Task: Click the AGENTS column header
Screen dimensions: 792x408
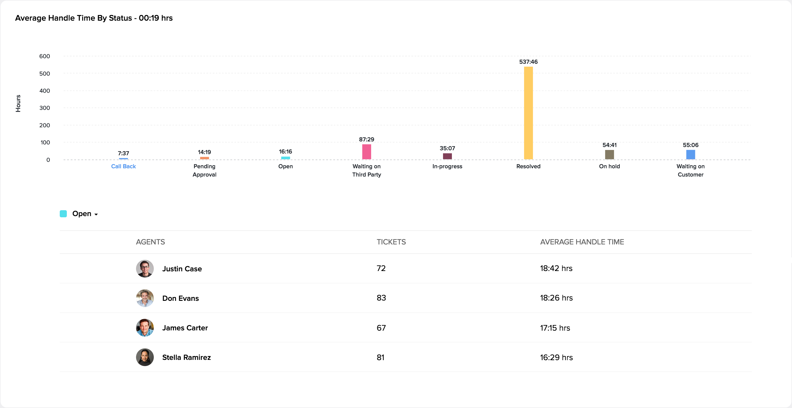Action: 150,242
